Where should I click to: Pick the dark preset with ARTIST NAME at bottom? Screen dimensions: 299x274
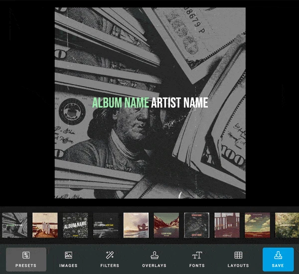pos(197,225)
